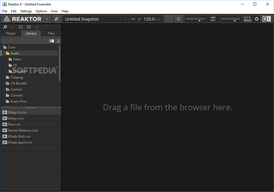Toggle the recorder tape icon
This screenshot has width=274, height=192.
click(169, 19)
